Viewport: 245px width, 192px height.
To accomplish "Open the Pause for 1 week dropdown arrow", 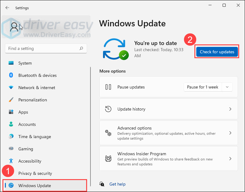I will pyautogui.click(x=227, y=87).
